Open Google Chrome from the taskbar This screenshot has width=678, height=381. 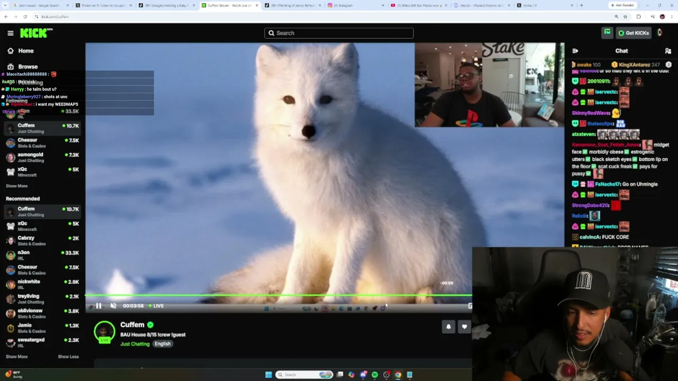398,375
